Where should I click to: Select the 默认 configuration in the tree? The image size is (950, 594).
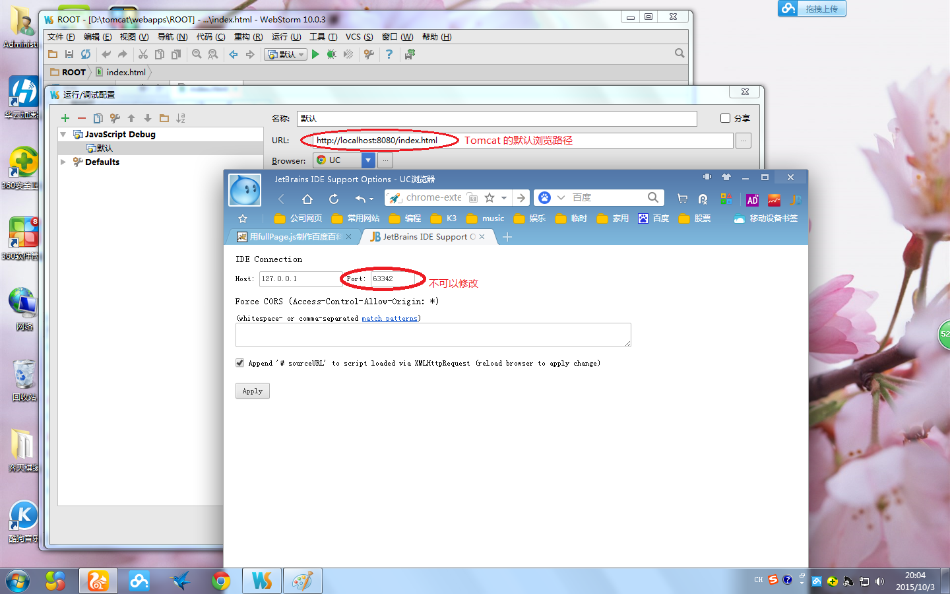tap(100, 148)
